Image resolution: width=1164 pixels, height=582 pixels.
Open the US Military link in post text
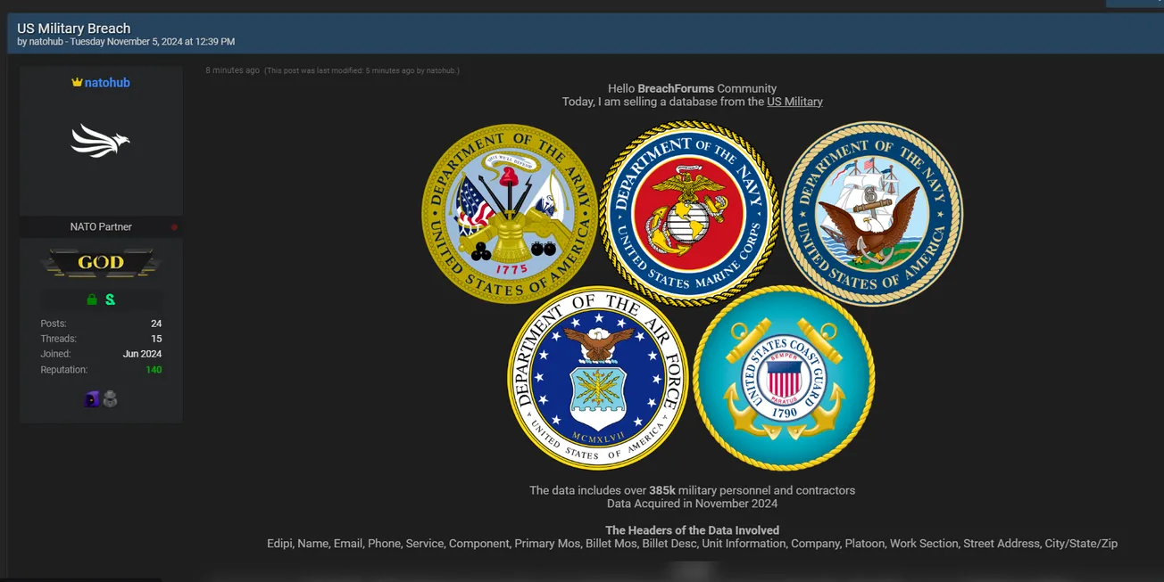tap(794, 101)
